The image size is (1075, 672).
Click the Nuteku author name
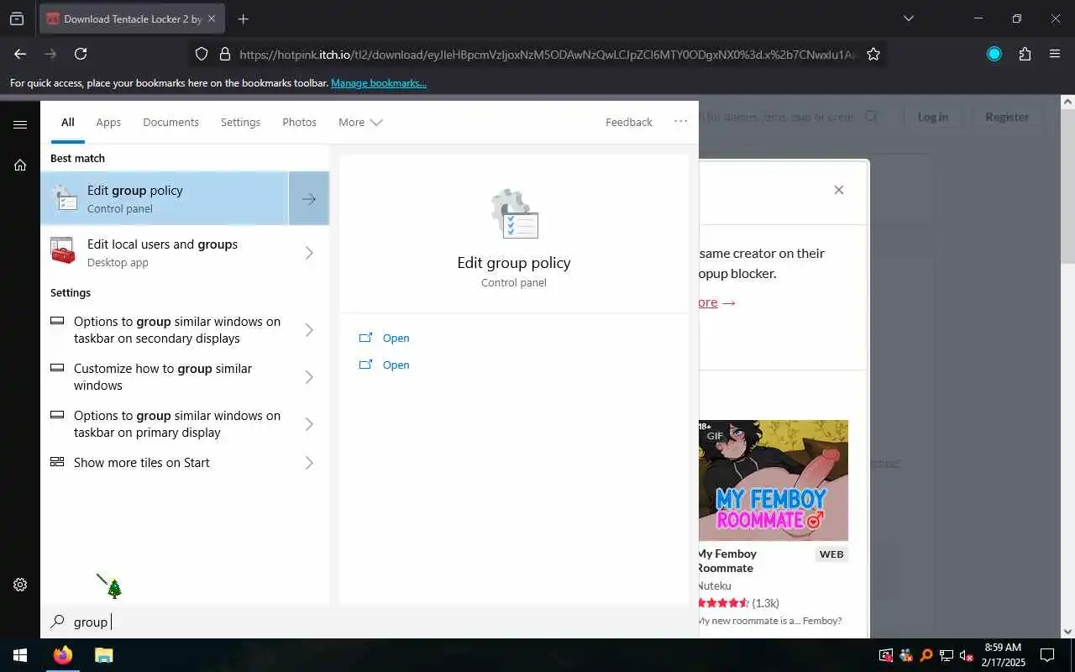click(714, 585)
